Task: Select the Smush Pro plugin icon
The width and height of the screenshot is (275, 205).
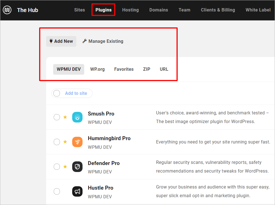Action: pyautogui.click(x=77, y=117)
